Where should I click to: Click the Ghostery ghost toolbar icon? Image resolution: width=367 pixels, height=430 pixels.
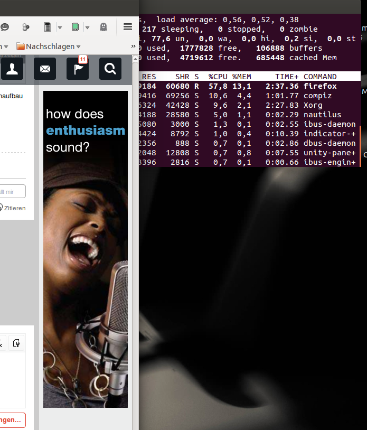point(103,27)
